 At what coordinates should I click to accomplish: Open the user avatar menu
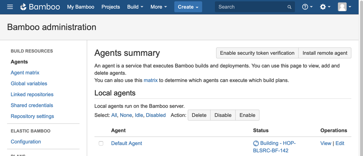click(344, 7)
